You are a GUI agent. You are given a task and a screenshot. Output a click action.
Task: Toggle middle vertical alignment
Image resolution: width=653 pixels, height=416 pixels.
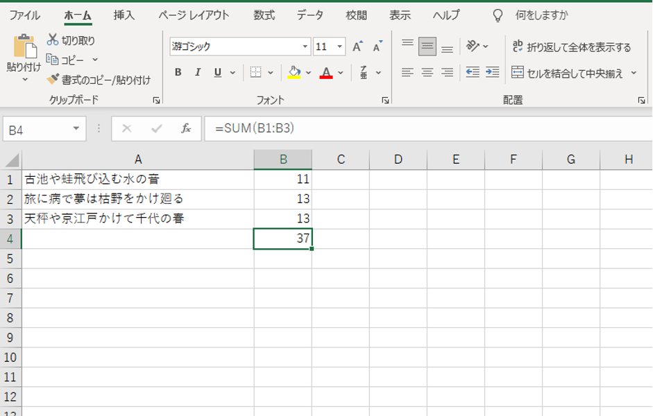[427, 47]
